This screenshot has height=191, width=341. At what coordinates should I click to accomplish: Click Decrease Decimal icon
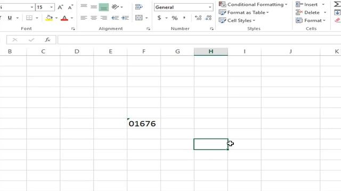(208, 18)
